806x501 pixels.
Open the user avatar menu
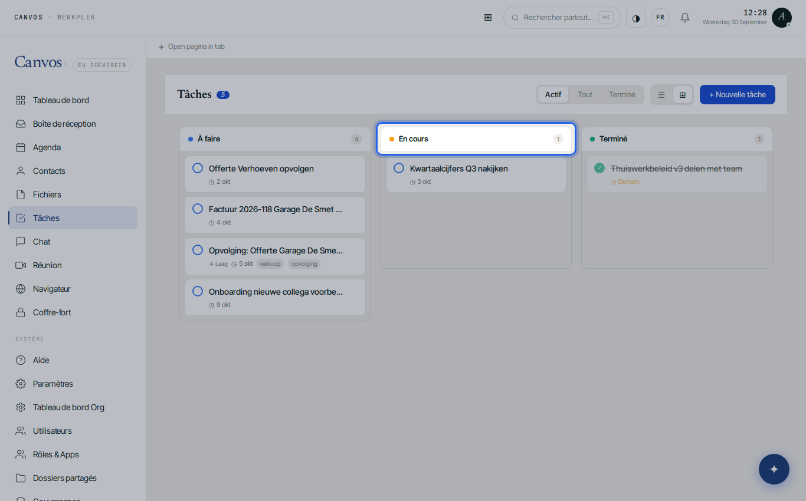(x=782, y=18)
